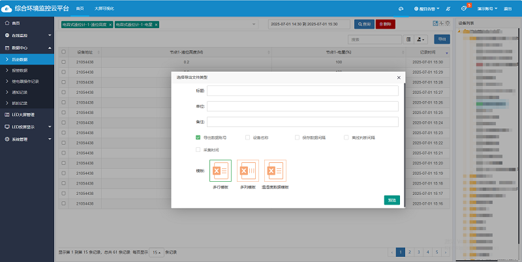The width and height of the screenshot is (522, 262).
Task: Open the dashboard gauge icon in header
Action: click(401, 8)
